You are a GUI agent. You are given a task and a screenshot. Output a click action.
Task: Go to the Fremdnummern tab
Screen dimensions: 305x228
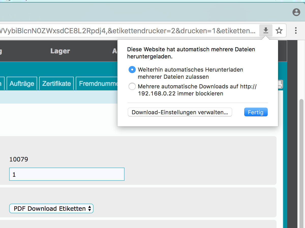click(98, 84)
